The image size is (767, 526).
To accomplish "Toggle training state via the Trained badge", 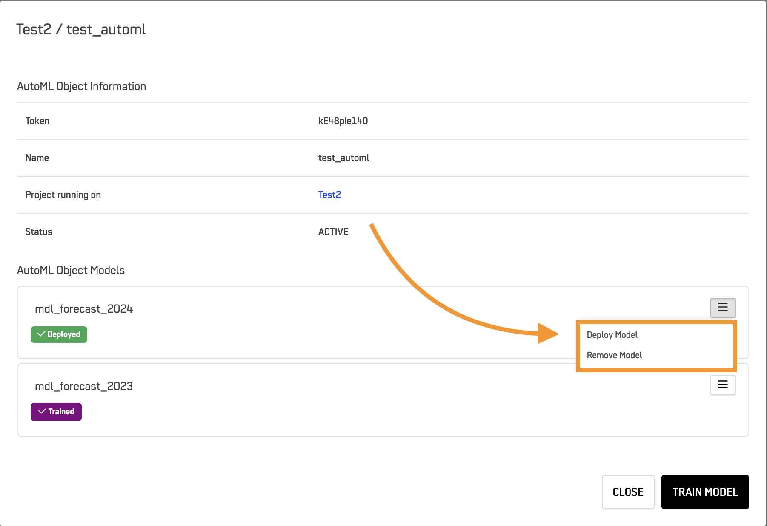I will coord(56,411).
